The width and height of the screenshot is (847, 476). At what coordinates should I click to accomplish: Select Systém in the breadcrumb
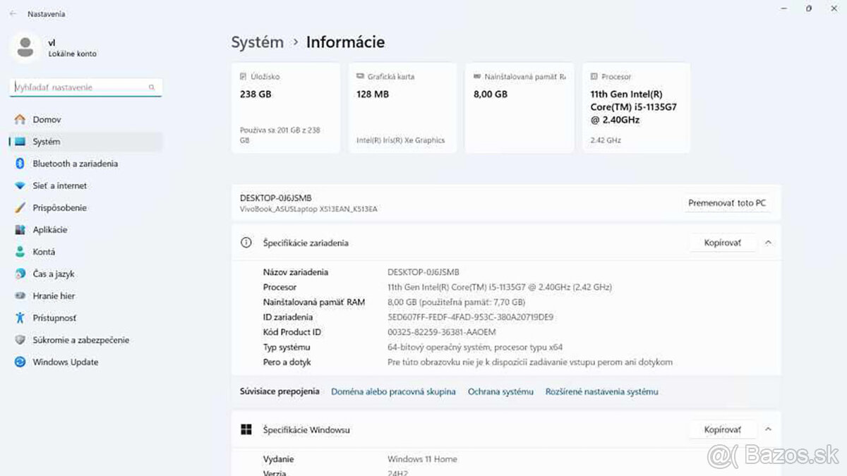pyautogui.click(x=257, y=42)
